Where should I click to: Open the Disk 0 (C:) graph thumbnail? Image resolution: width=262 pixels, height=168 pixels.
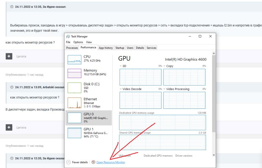74,88
